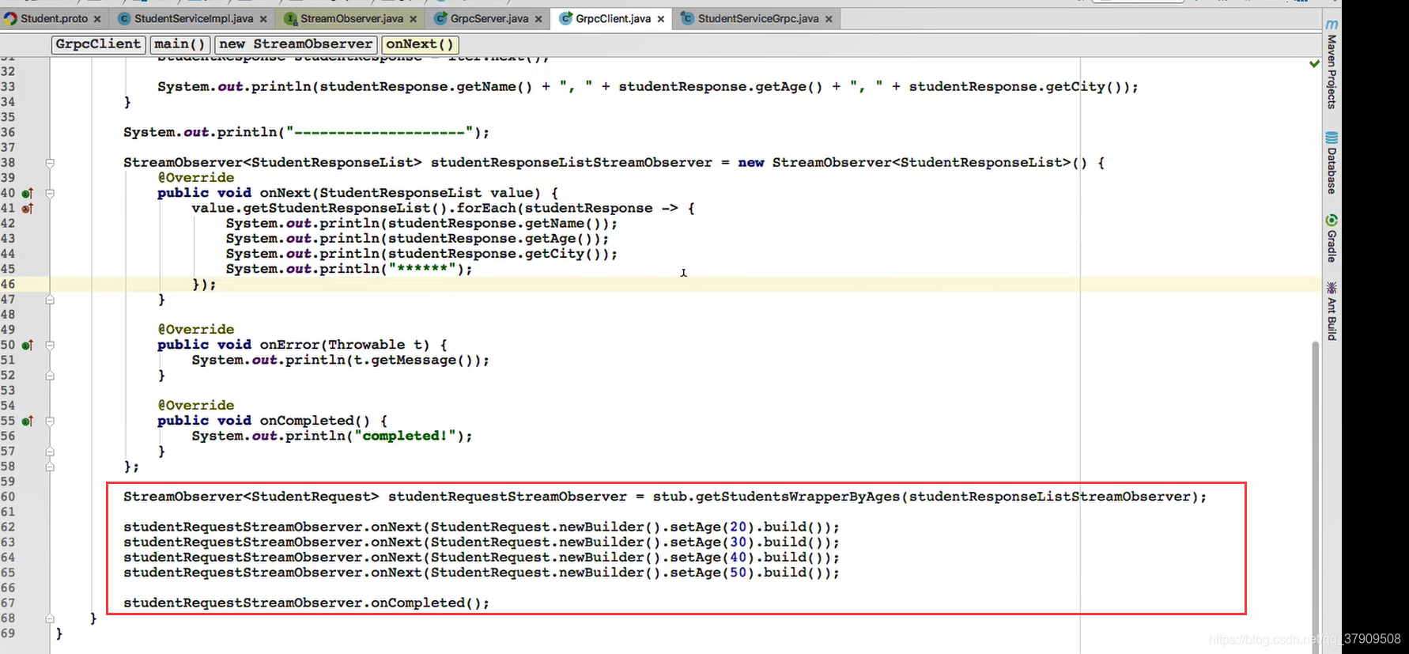Image resolution: width=1409 pixels, height=654 pixels.
Task: Click println(studentResponse.getAge()) on line 43
Action: click(460, 238)
